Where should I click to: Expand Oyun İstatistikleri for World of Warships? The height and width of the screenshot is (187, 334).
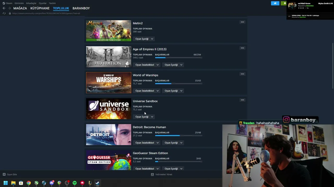pos(147,91)
